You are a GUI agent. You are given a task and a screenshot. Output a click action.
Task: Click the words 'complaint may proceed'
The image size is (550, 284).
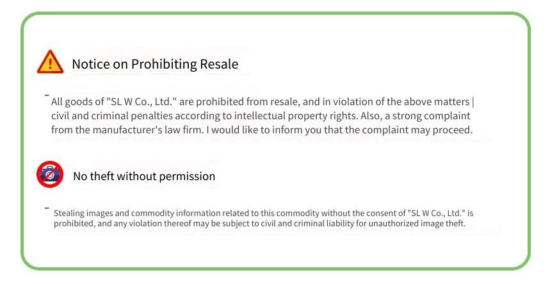(x=417, y=130)
